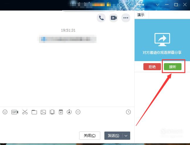Click the music share icon

[69, 112]
